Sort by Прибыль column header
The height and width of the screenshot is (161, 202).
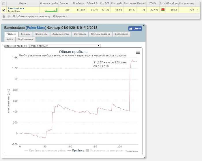click(78, 3)
